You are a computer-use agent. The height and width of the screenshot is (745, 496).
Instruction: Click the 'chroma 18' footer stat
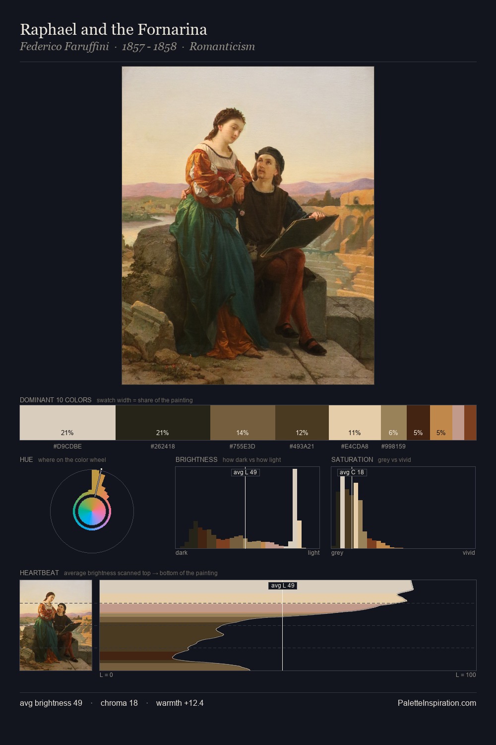coord(119,703)
